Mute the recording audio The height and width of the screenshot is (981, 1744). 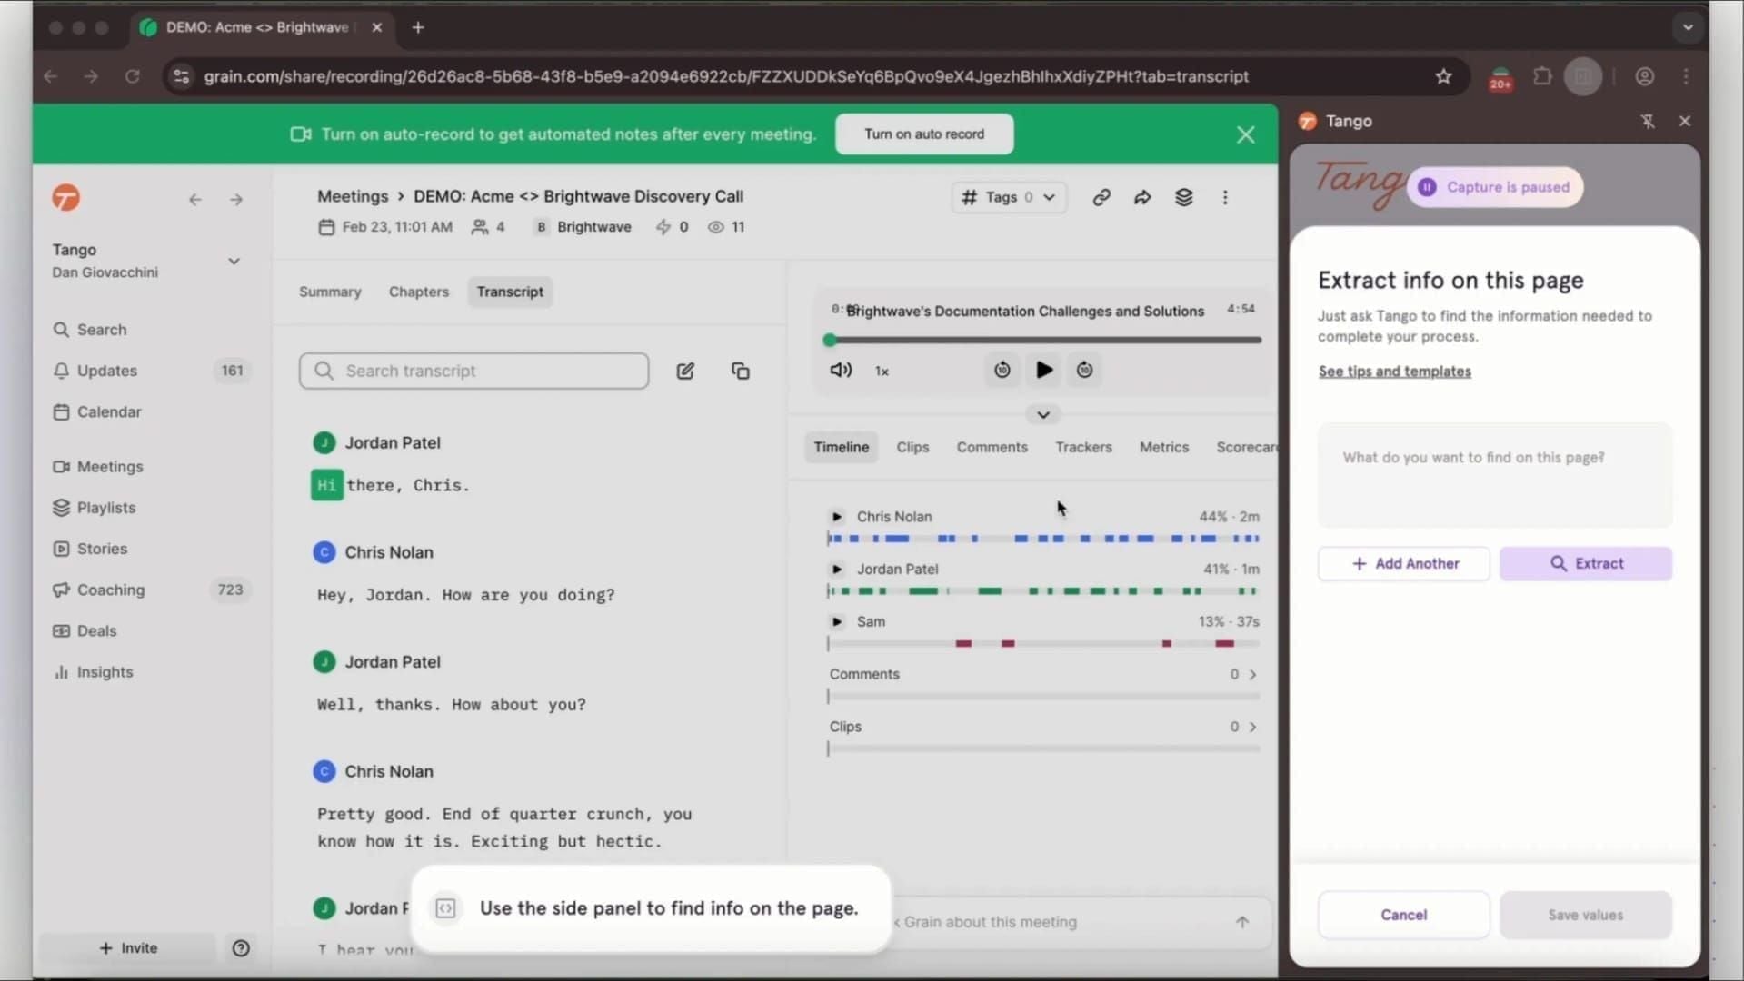[841, 370]
